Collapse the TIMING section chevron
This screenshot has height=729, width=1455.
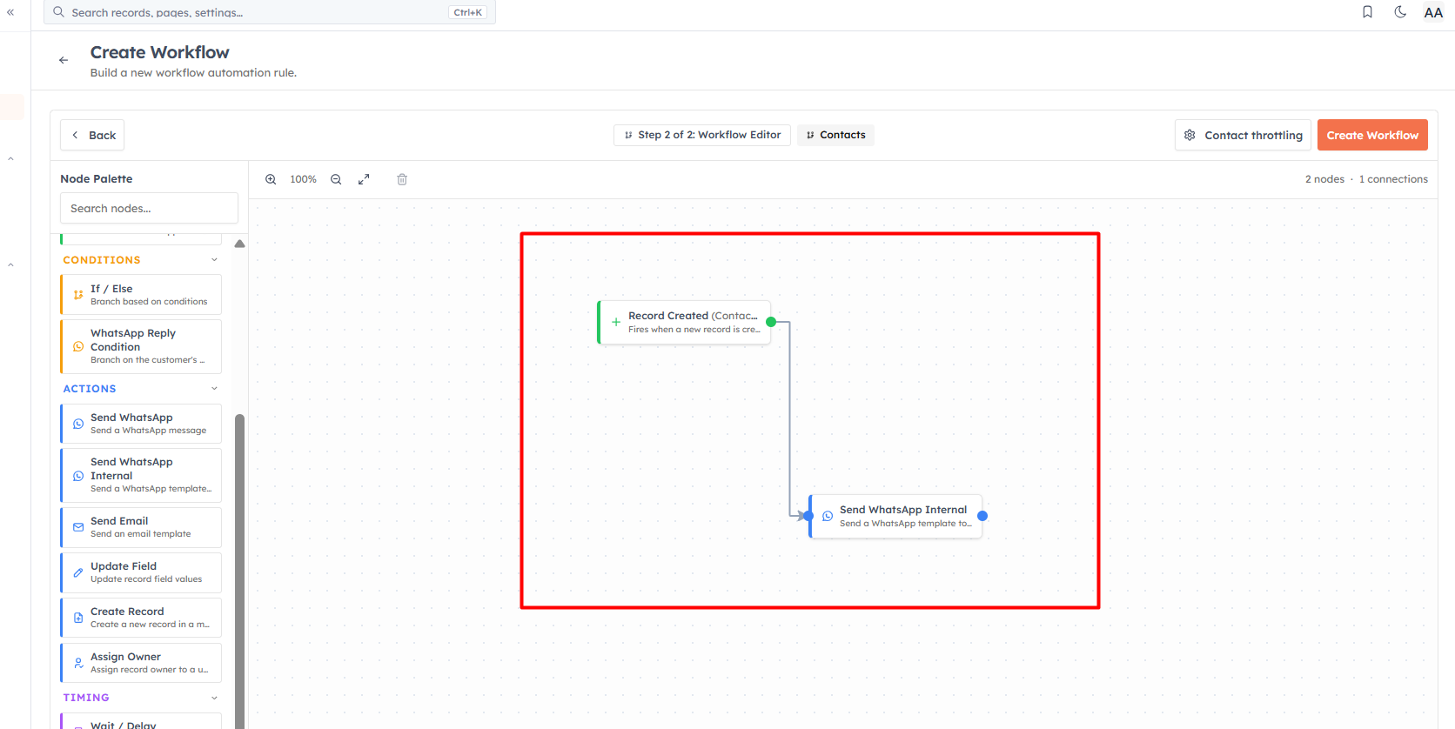[x=215, y=698]
